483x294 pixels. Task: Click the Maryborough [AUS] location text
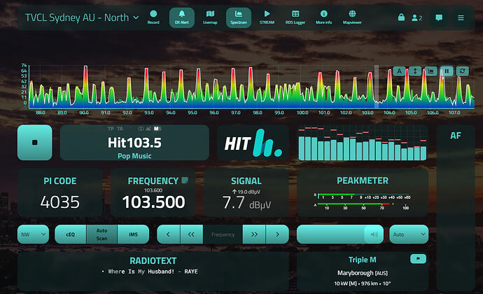(363, 273)
